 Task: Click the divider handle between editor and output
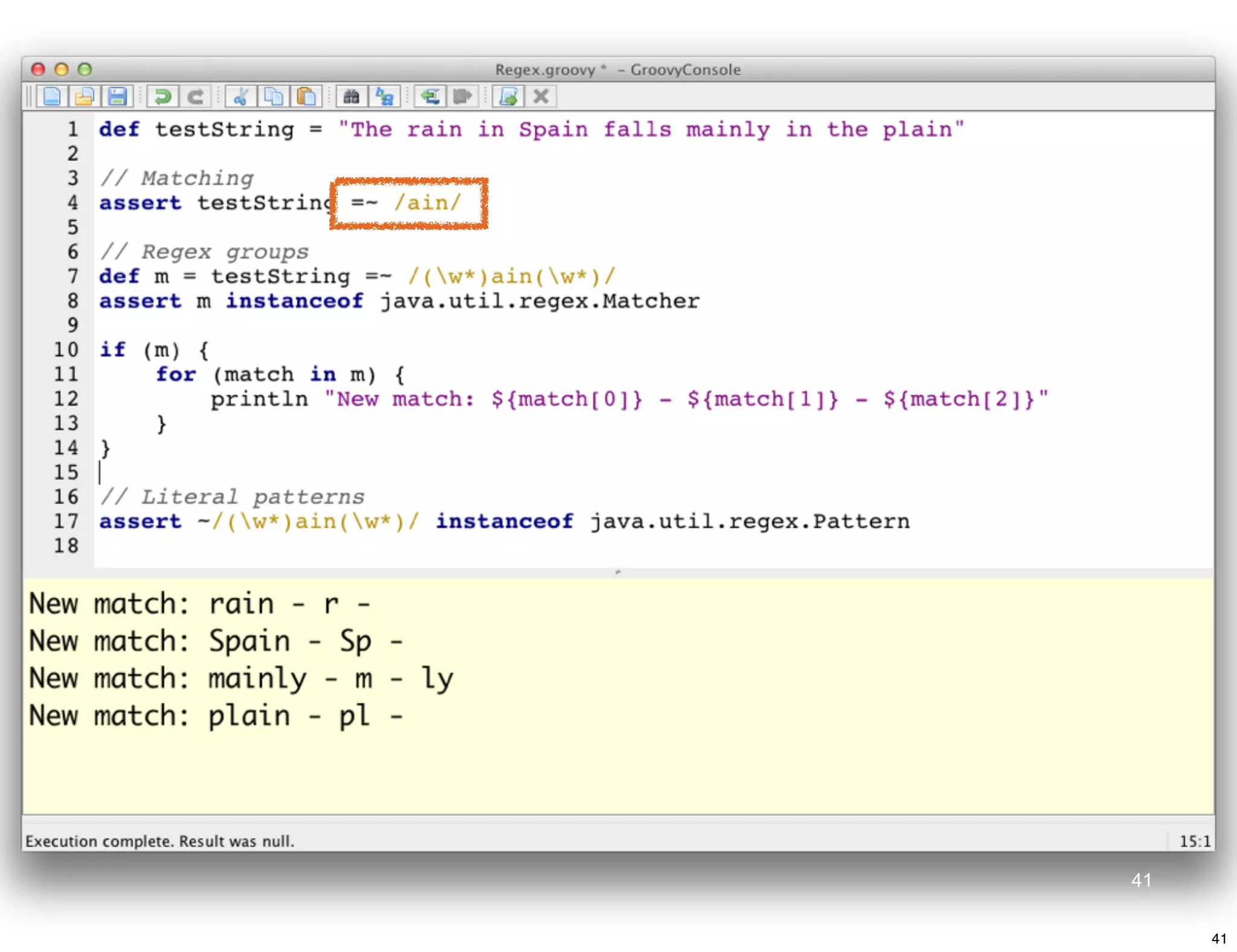pyautogui.click(x=618, y=571)
